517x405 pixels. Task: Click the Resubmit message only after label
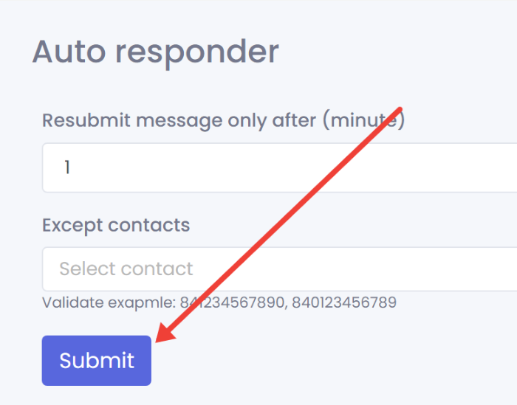223,120
